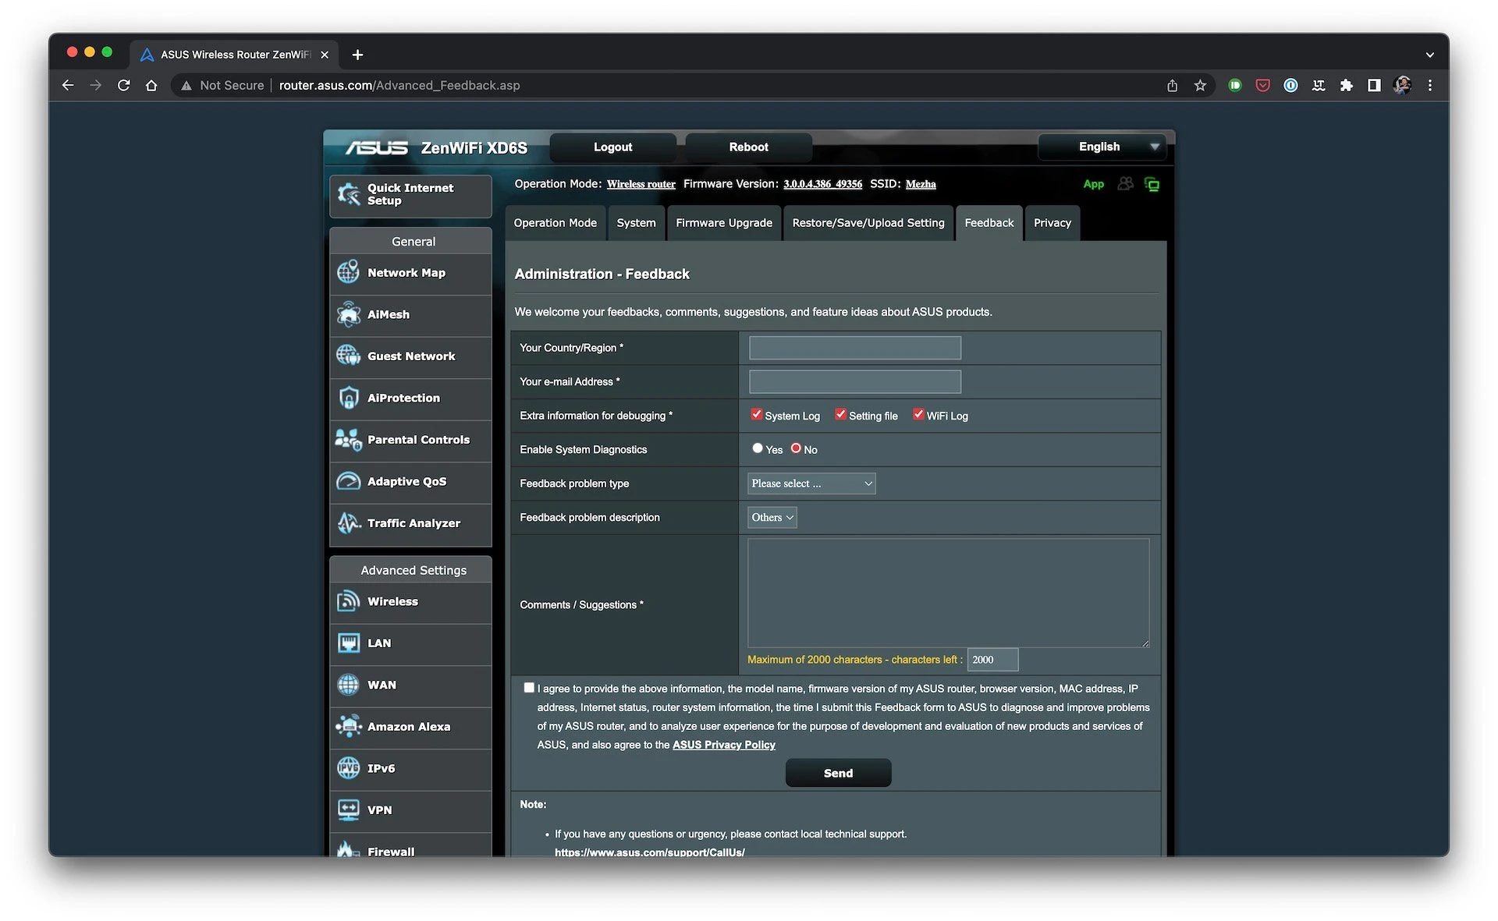Image resolution: width=1498 pixels, height=921 pixels.
Task: Click the Your e-mail Address input field
Action: (x=855, y=381)
